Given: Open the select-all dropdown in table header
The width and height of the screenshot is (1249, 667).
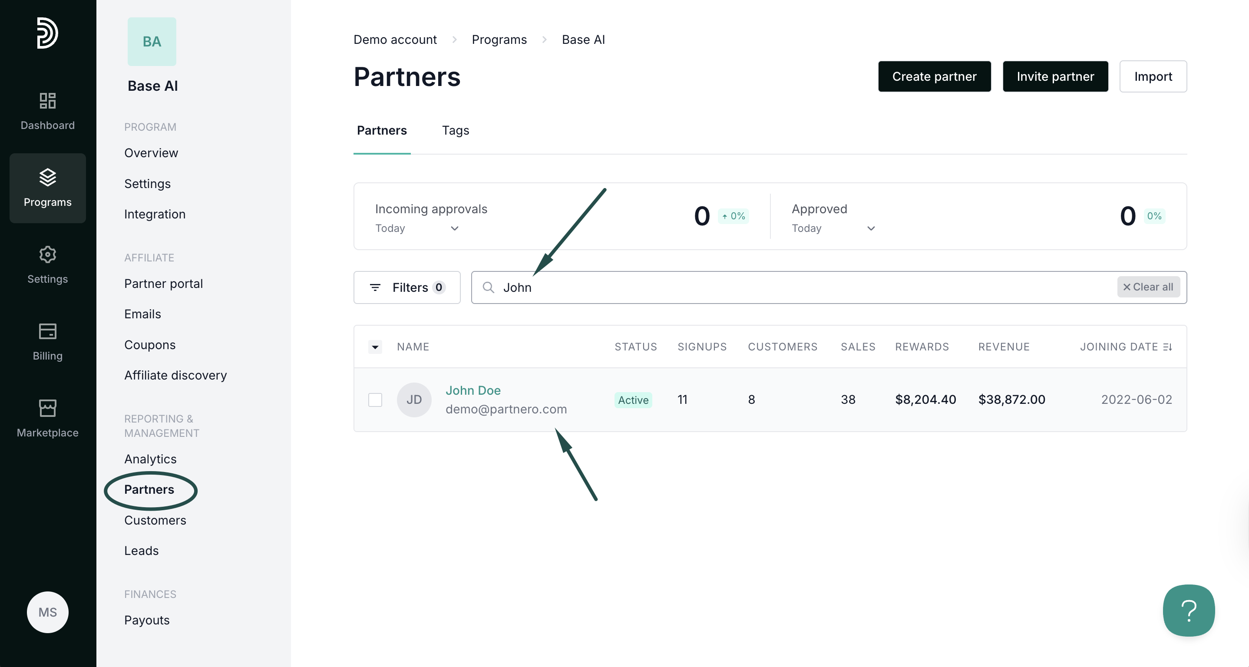Looking at the screenshot, I should pyautogui.click(x=375, y=347).
